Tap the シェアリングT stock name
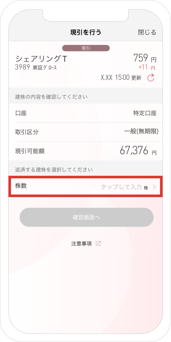Image resolution: width=171 pixels, height=342 pixels. point(41,59)
